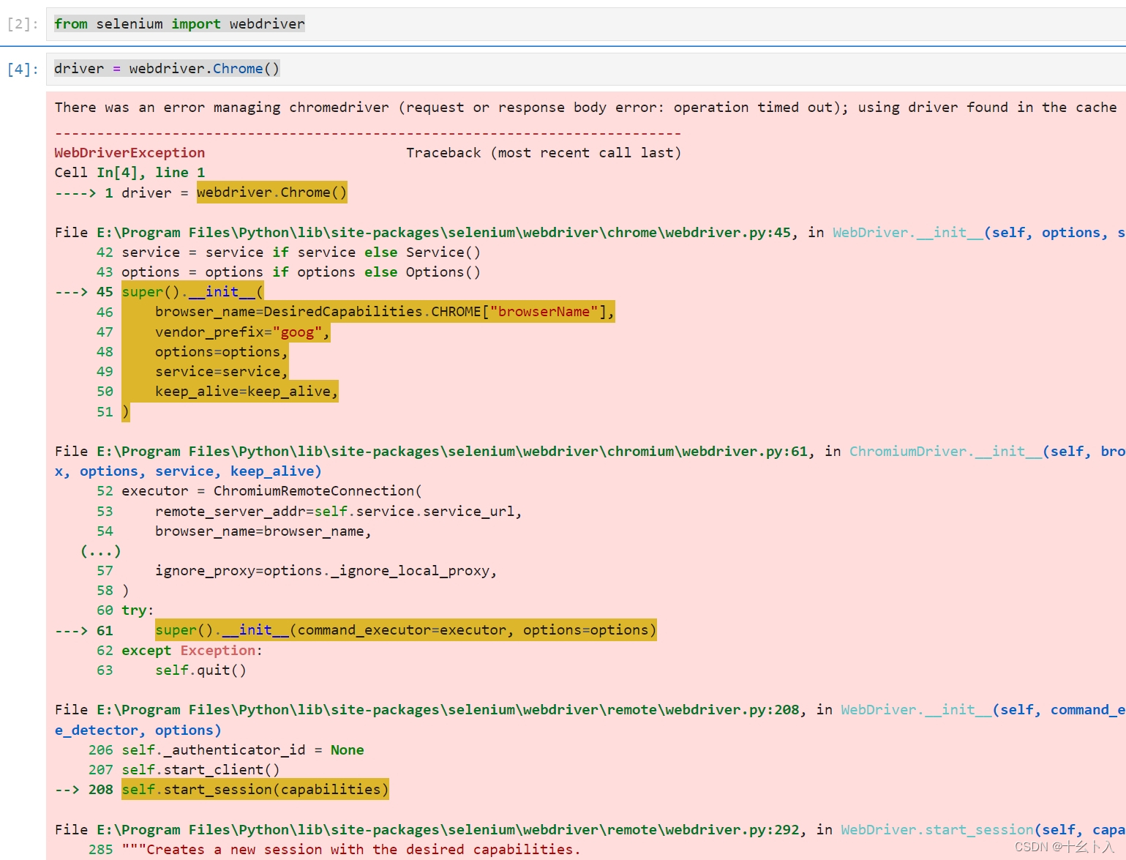
Task: Click 'except Exception:' on line 62
Action: pyautogui.click(x=192, y=650)
